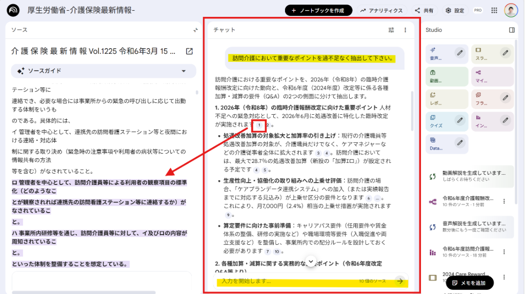Click the send arrow button in the chat
525x294 pixels.
click(x=400, y=281)
